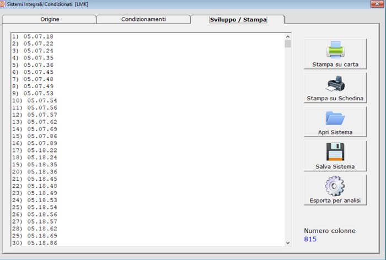The height and width of the screenshot is (260, 386).
Task: Click the green printer icon for Stampa su carta
Action: 335,50
